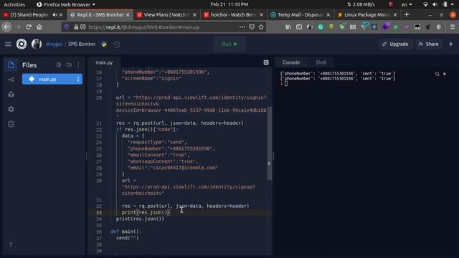The height and width of the screenshot is (258, 459).
Task: Click the Upgrade button
Action: point(395,44)
